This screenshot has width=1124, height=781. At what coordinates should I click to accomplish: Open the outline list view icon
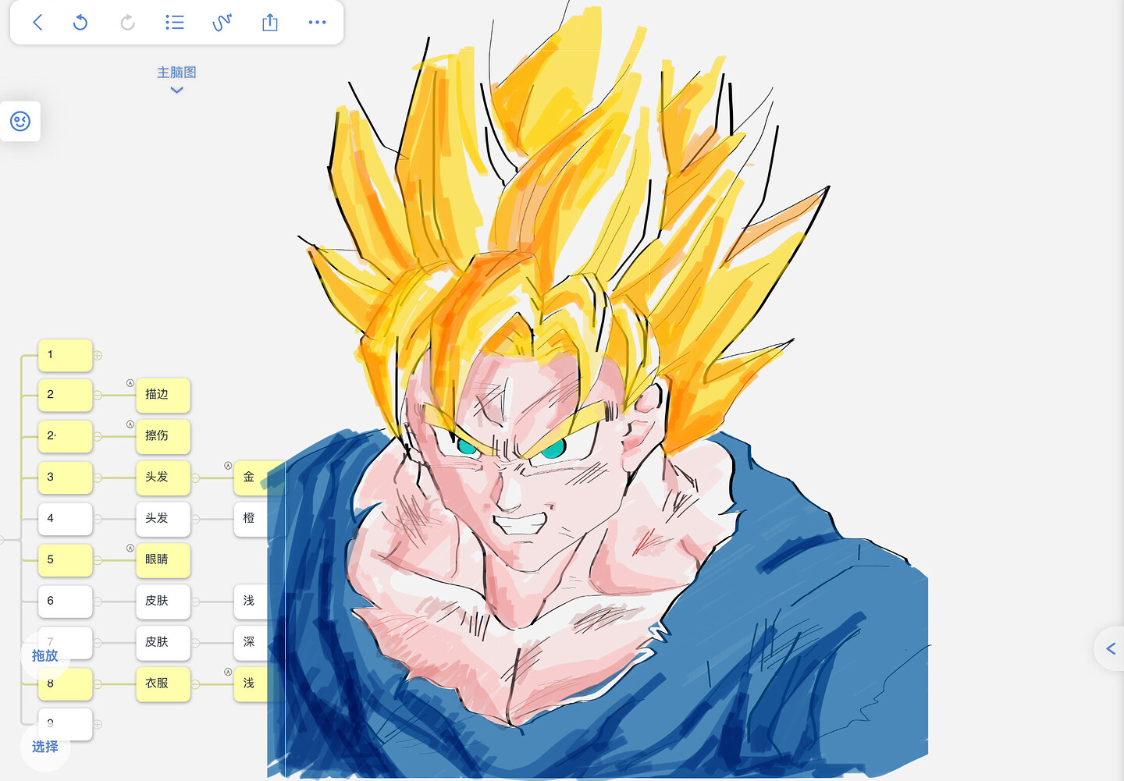pyautogui.click(x=175, y=23)
